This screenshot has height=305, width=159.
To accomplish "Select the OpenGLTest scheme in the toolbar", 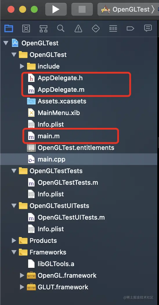I will pyautogui.click(x=128, y=9).
